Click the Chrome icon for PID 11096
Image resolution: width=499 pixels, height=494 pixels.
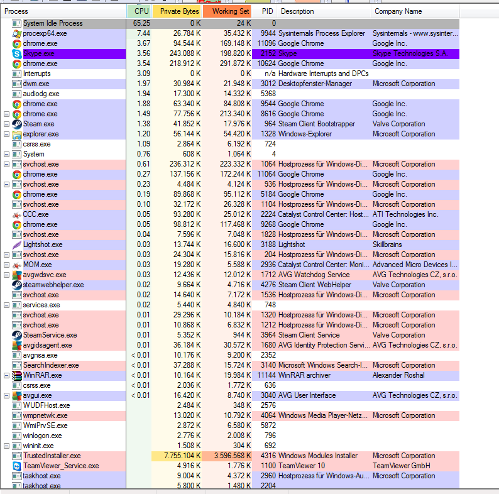(16, 43)
